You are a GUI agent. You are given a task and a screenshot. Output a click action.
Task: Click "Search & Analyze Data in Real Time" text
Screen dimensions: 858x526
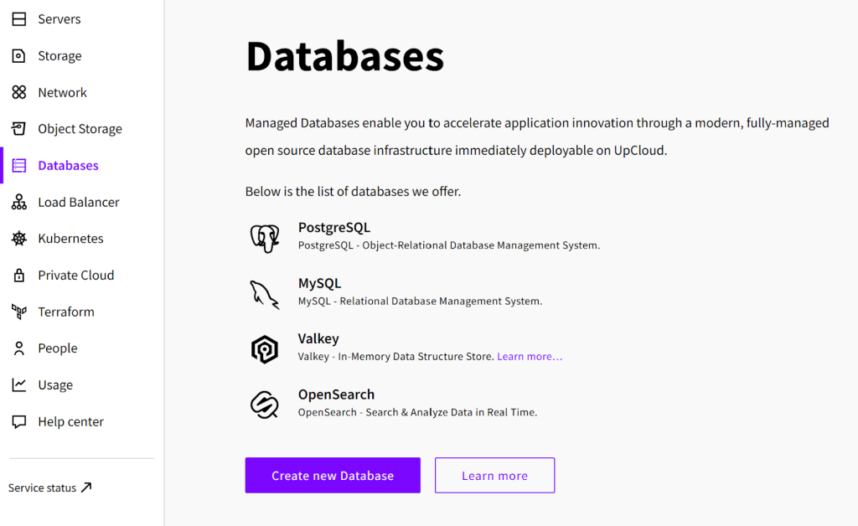click(452, 412)
